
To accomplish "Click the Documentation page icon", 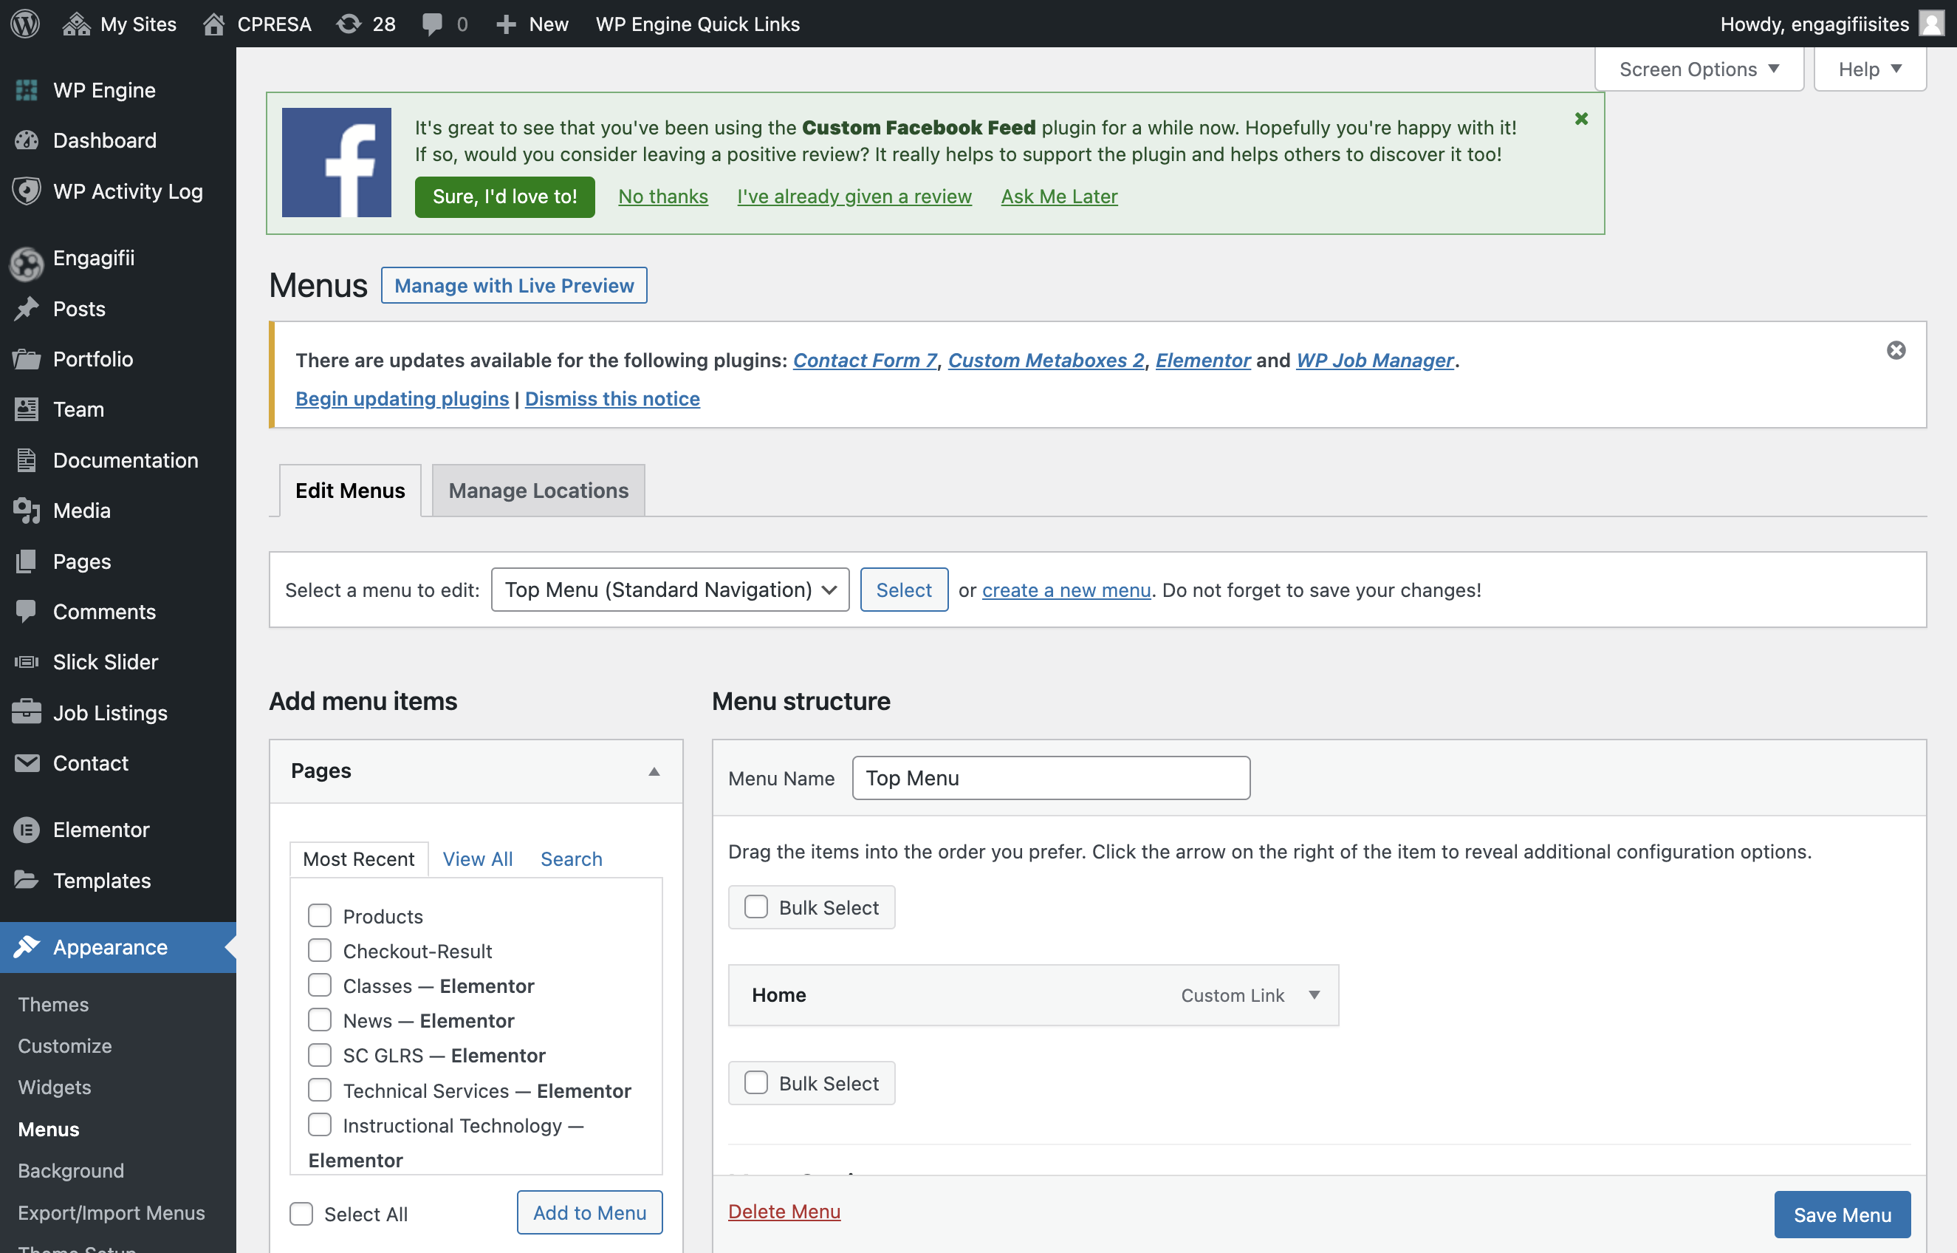I will tap(26, 460).
